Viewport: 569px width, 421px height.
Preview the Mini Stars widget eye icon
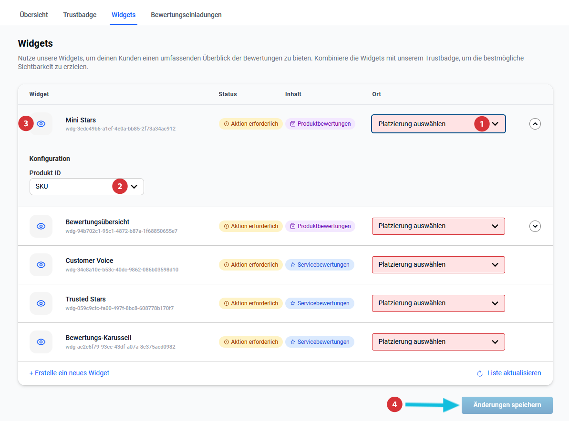pyautogui.click(x=41, y=124)
